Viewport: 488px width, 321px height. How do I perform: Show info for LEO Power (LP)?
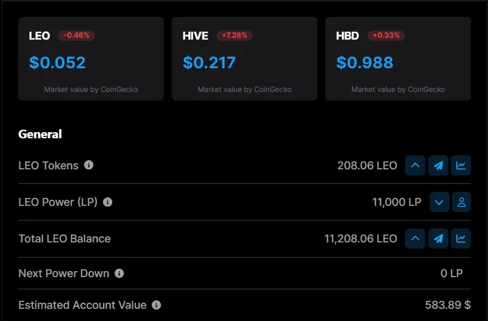(108, 202)
